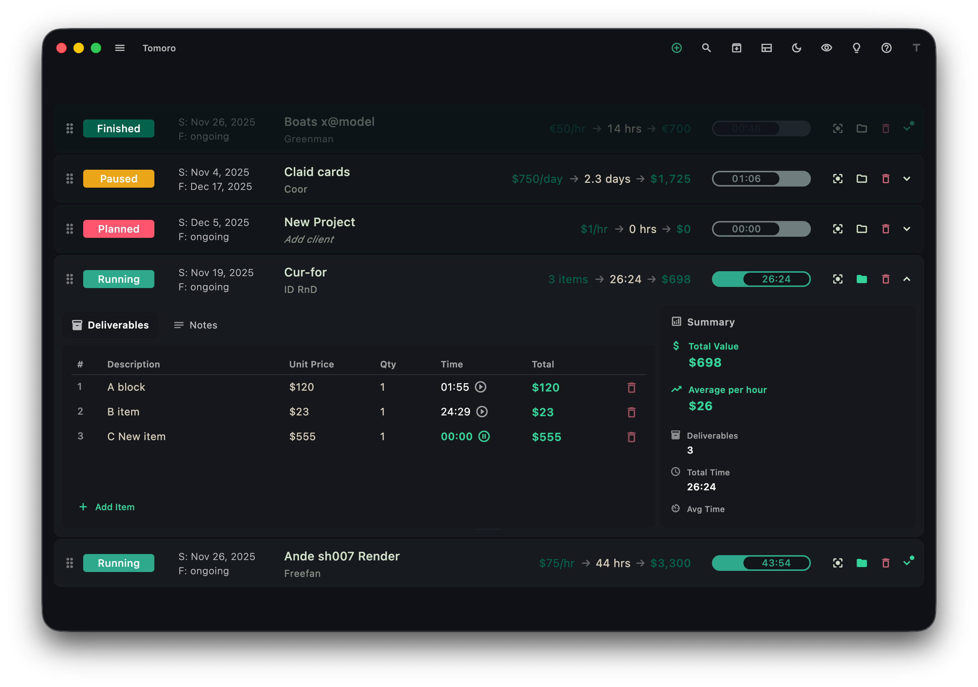
Task: Click the focus icon on the Claid cards row
Action: click(837, 178)
